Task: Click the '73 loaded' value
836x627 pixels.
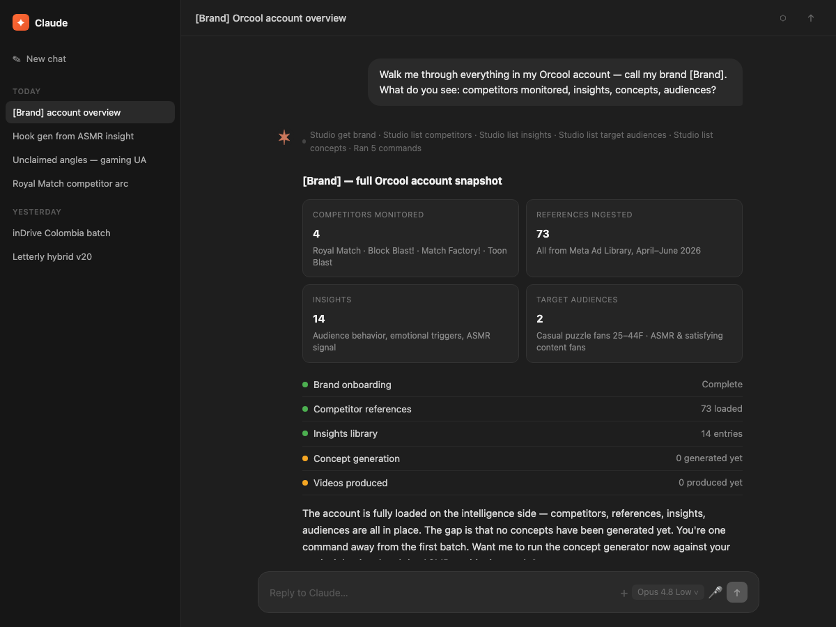Action: point(722,409)
